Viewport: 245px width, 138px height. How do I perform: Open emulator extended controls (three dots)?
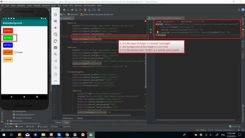pos(56,81)
